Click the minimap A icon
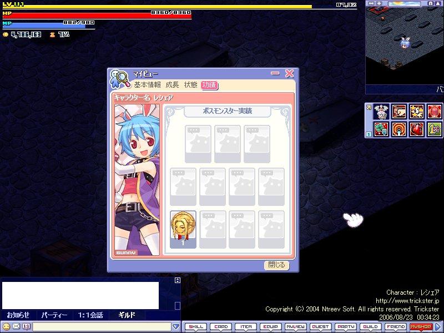This screenshot has height=333, width=444. pyautogui.click(x=431, y=3)
